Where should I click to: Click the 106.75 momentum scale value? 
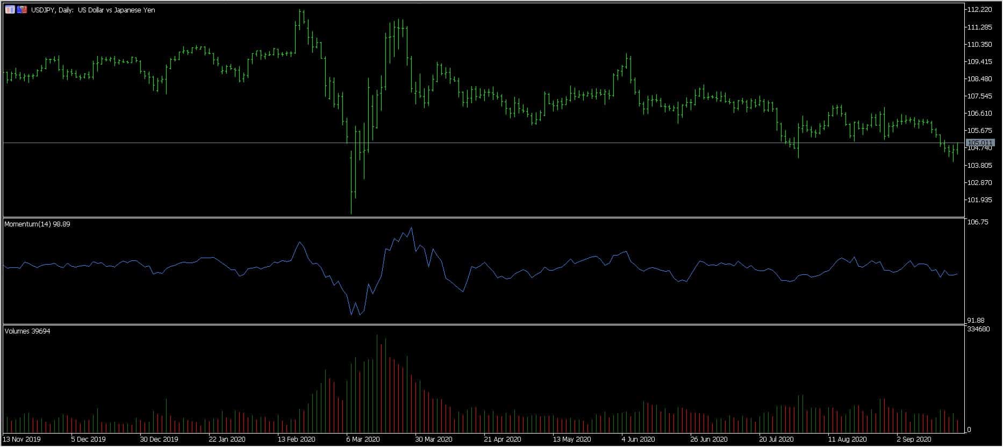click(977, 222)
